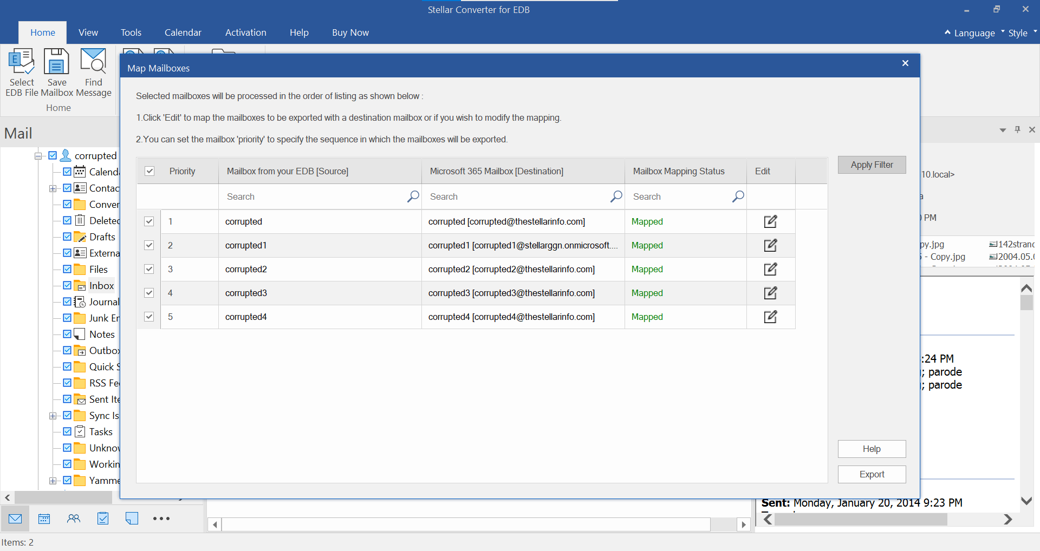Open the preview panel options dropdown arrow
1040x551 pixels.
(x=1003, y=130)
